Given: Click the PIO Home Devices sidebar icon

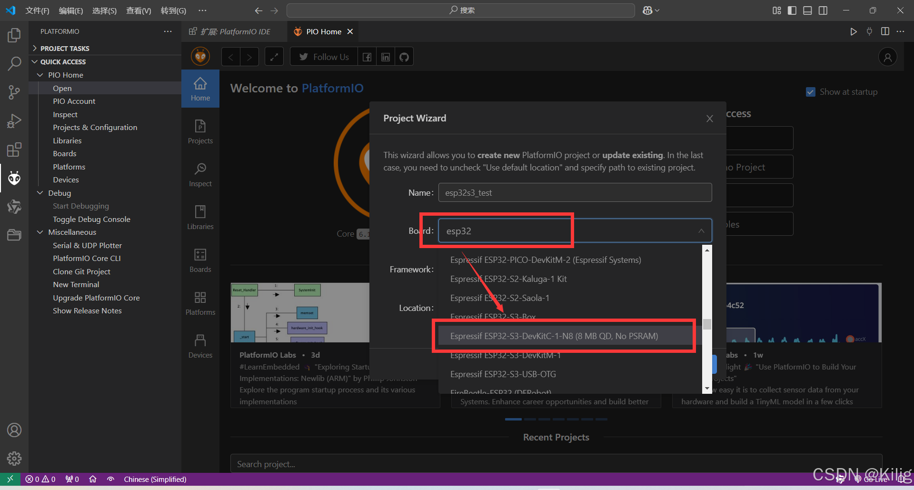Looking at the screenshot, I should (200, 346).
